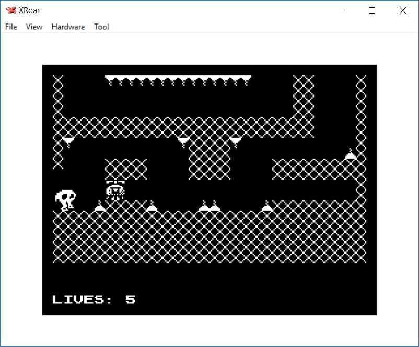419x347 pixels.
Task: Click the XRoar window title text
Action: click(x=30, y=10)
